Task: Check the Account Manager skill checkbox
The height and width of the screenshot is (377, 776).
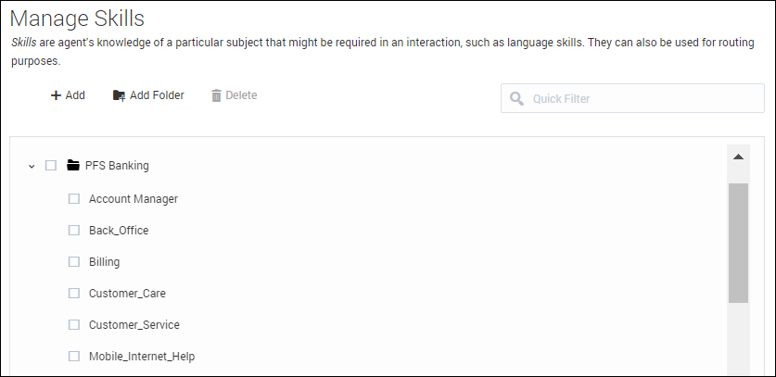Action: point(74,198)
